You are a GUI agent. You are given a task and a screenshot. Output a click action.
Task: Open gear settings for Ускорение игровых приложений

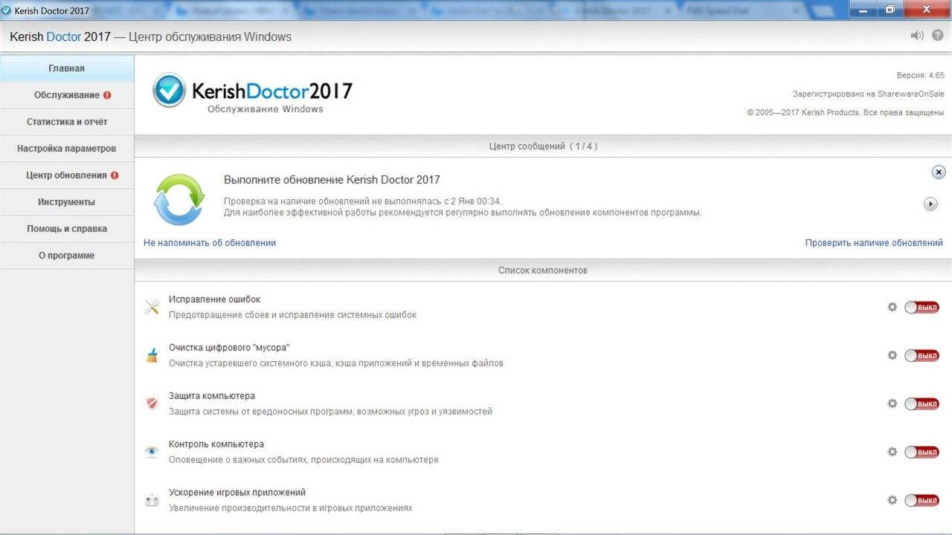pos(892,500)
